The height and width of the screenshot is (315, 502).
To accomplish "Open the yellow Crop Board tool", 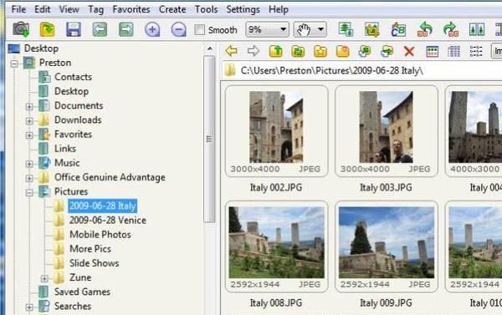I will coord(372,30).
